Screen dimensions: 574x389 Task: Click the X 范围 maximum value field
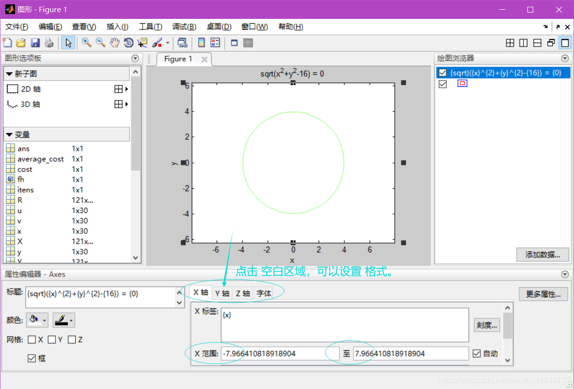[x=411, y=354]
